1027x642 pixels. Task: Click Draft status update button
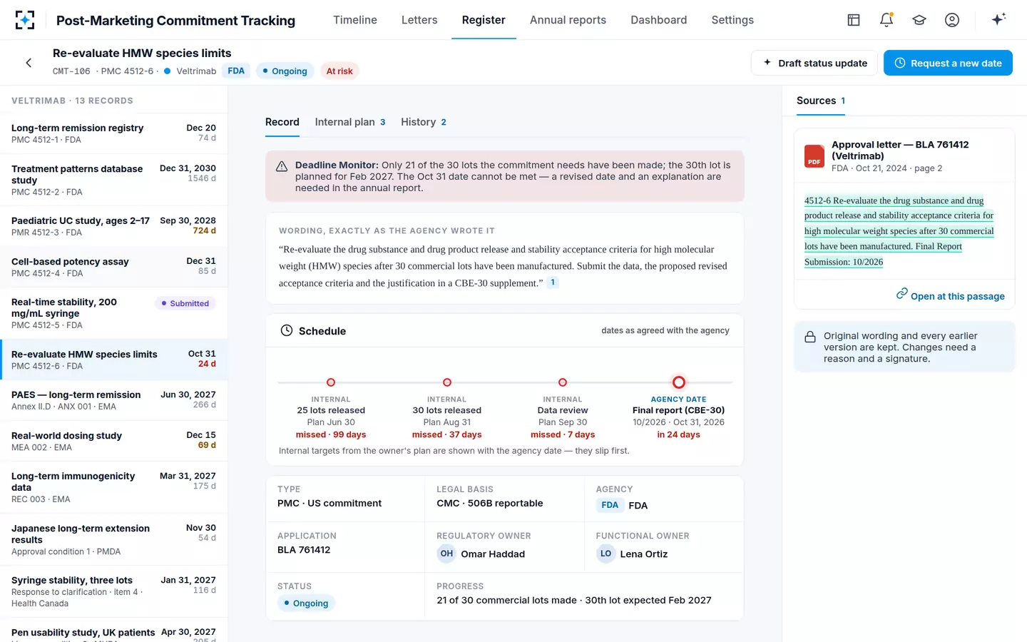coord(814,63)
